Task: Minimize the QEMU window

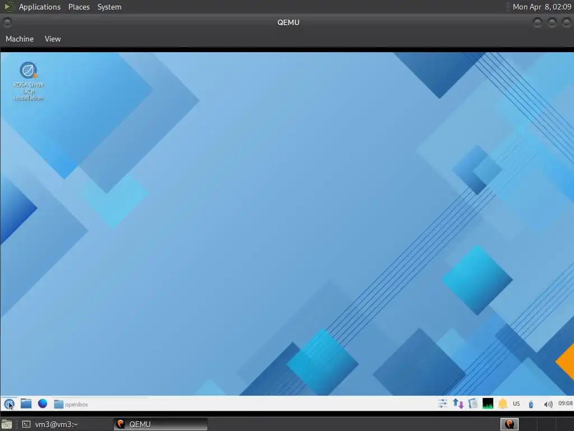Action: click(x=537, y=22)
